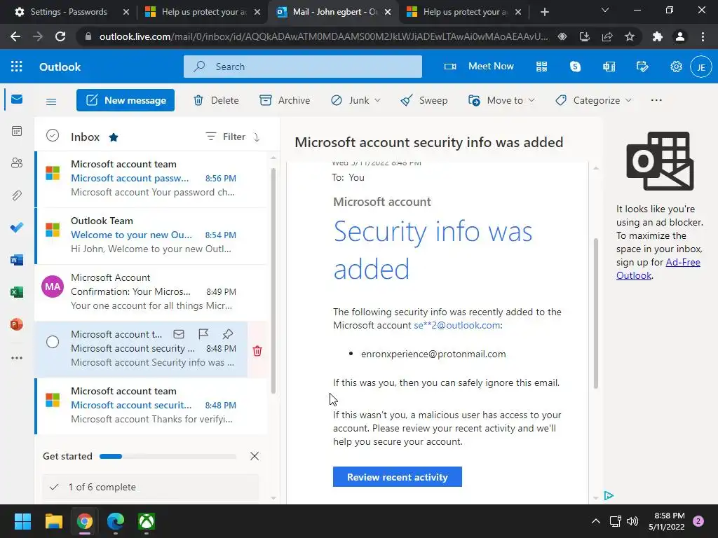The image size is (718, 538).
Task: Open Calendar from left sidebar
Action: 17,131
